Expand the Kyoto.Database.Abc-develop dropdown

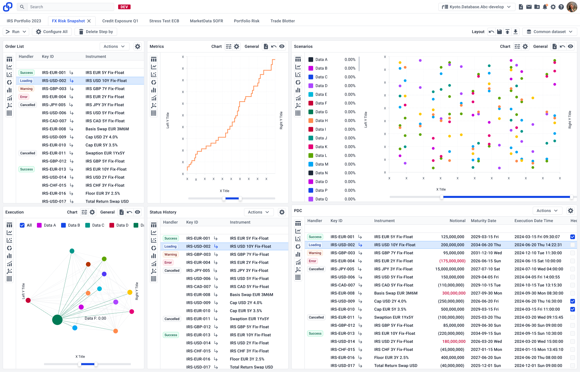tap(477, 7)
